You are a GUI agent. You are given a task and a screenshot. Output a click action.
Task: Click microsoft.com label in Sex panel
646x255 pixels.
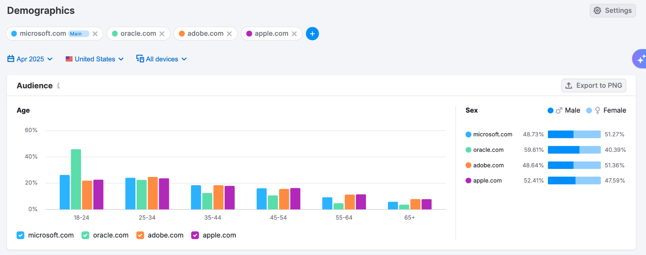tap(493, 134)
